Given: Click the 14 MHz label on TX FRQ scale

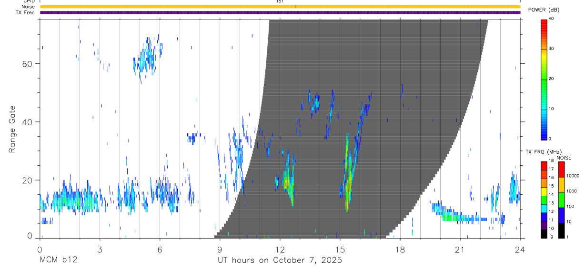Looking at the screenshot, I should coord(551,195).
